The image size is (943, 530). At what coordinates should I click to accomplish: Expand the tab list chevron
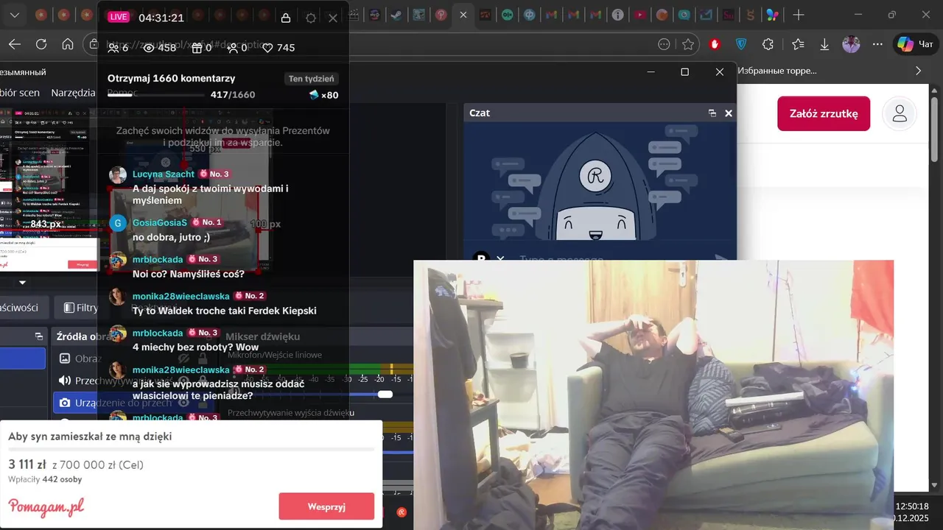(x=14, y=15)
